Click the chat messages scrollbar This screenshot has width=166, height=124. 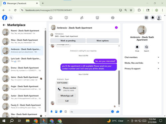pos(119,88)
